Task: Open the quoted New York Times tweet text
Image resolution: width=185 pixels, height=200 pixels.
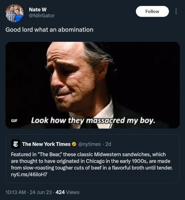Action: pos(92,165)
